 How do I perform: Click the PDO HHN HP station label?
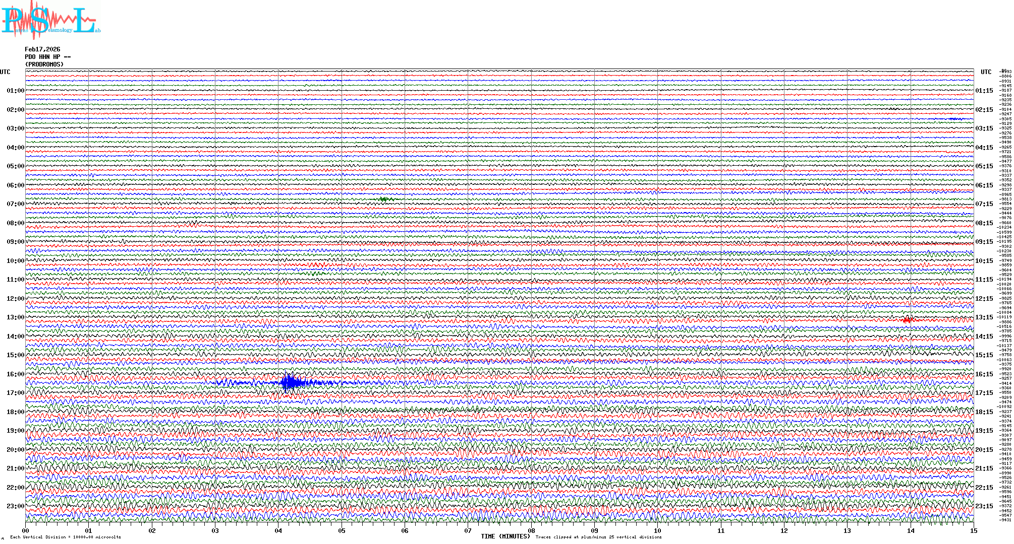coord(47,57)
